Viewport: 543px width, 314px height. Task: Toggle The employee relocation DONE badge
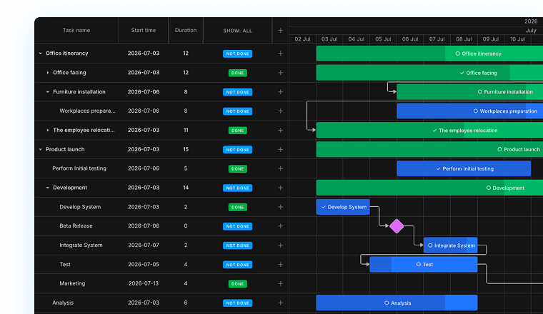237,131
